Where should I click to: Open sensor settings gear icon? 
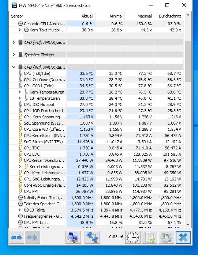point(167,237)
